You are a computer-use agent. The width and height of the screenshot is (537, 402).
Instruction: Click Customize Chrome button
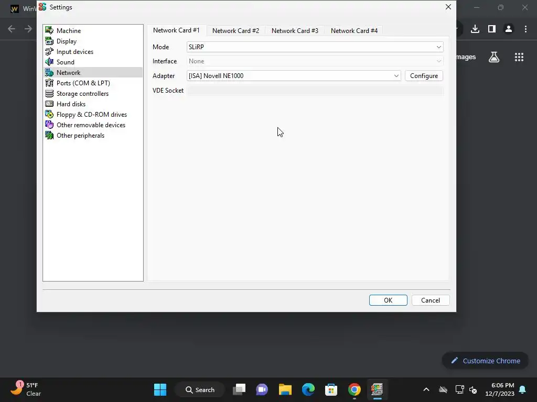tap(485, 361)
